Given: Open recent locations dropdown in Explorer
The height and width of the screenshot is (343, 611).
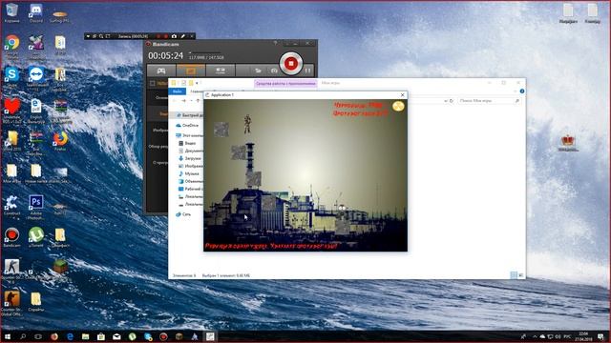Looking at the screenshot, I should tap(191, 101).
